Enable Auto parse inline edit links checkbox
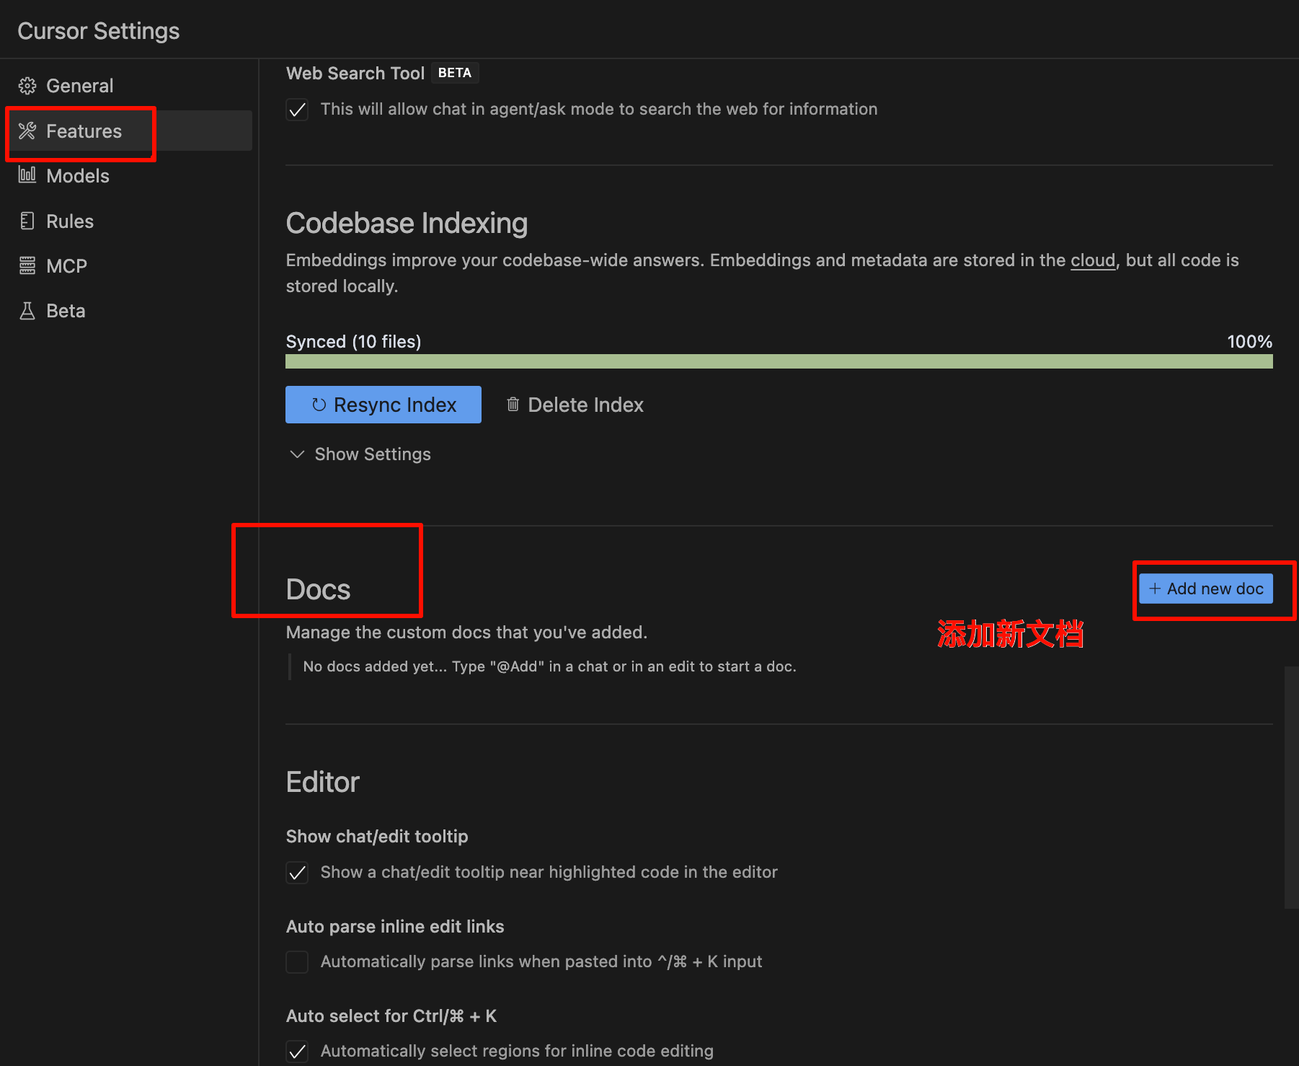The width and height of the screenshot is (1299, 1066). click(297, 962)
